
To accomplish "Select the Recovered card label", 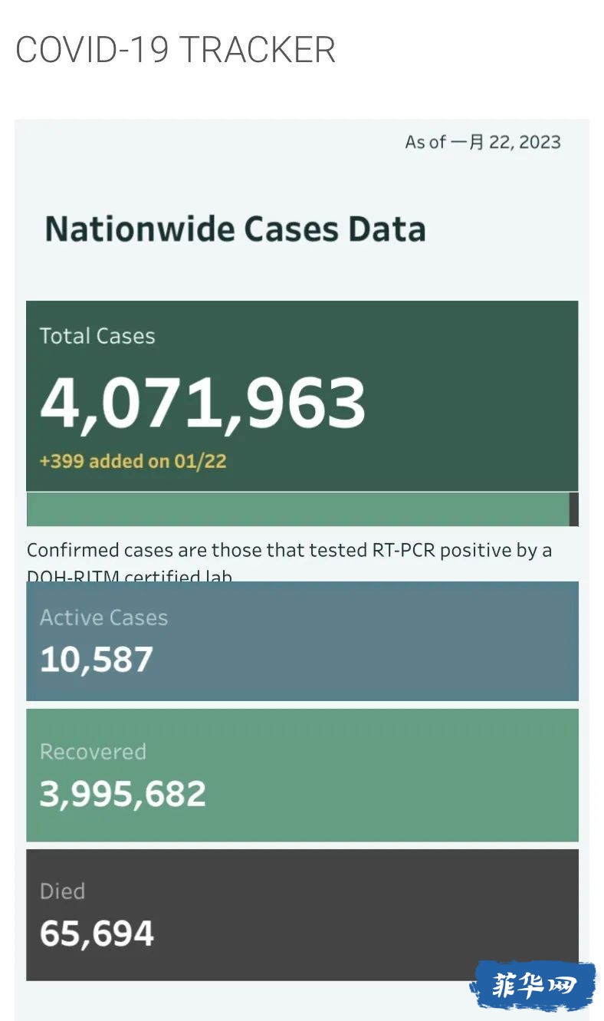I will pyautogui.click(x=93, y=752).
